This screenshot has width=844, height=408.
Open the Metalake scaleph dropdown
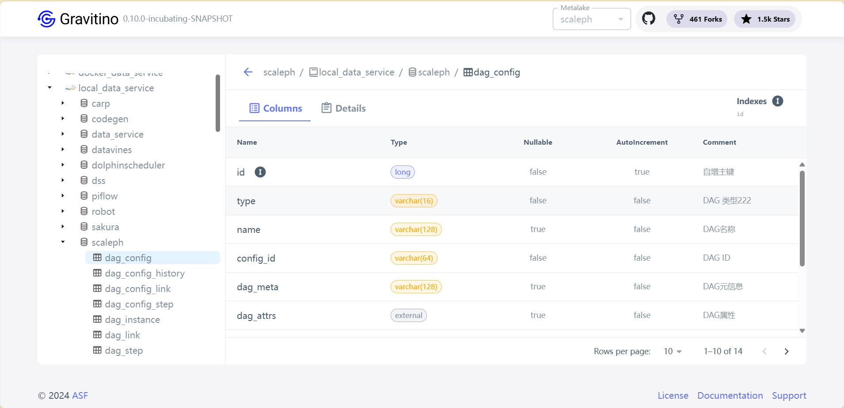point(591,19)
